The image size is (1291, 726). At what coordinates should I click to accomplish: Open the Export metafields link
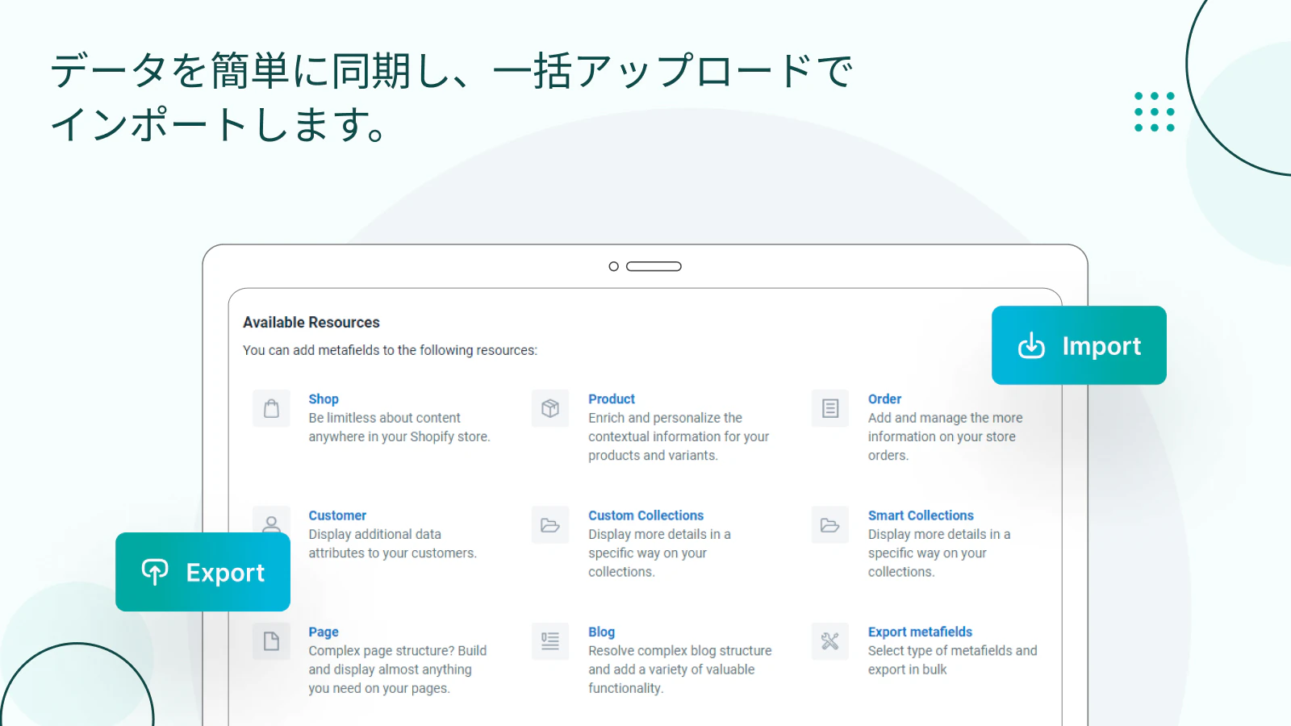pyautogui.click(x=920, y=632)
